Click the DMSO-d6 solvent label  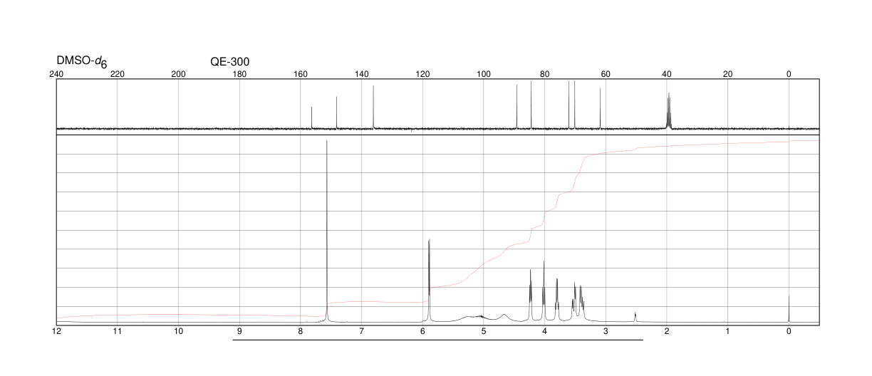pos(82,63)
